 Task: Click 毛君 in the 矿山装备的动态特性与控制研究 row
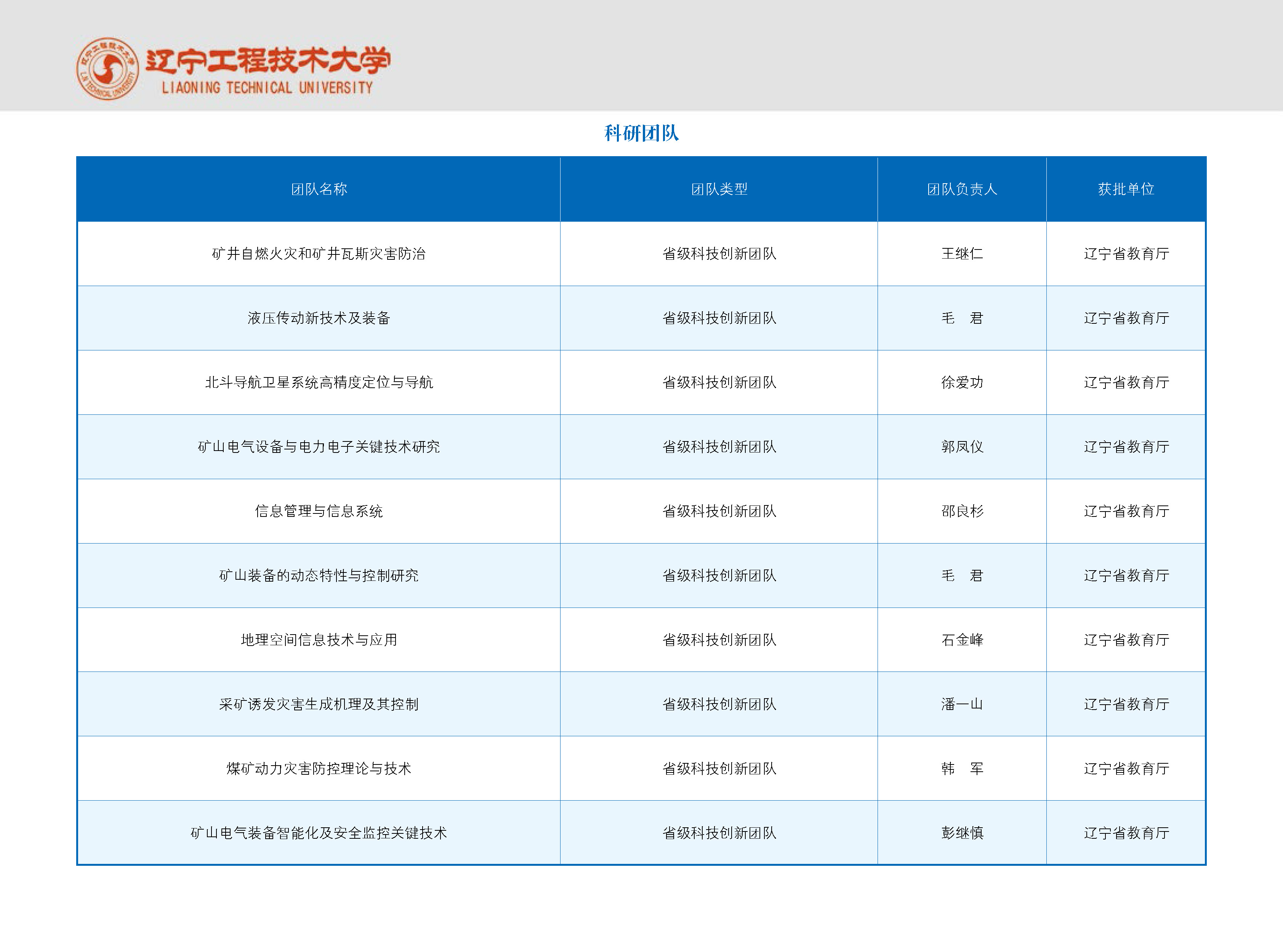[962, 576]
